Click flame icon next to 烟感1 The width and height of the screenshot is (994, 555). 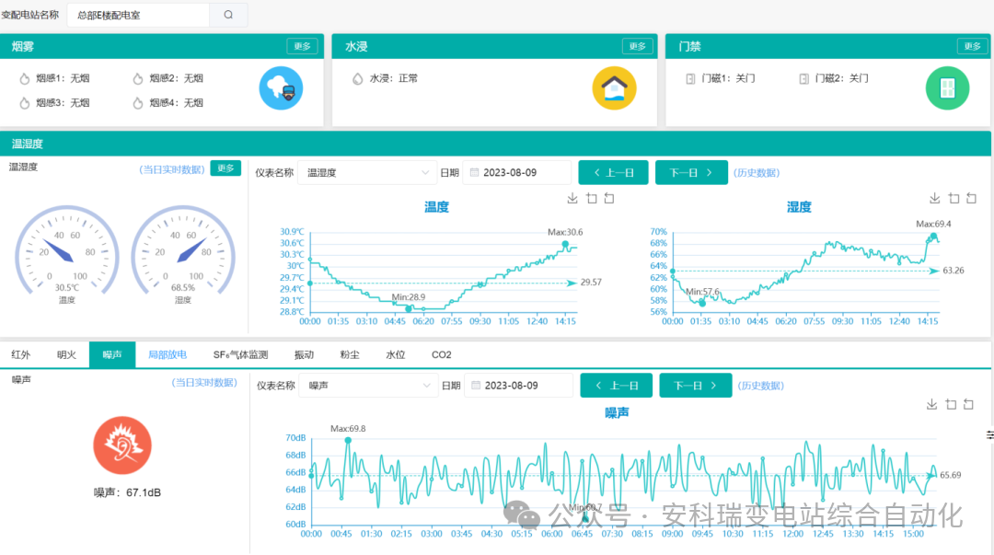click(24, 78)
